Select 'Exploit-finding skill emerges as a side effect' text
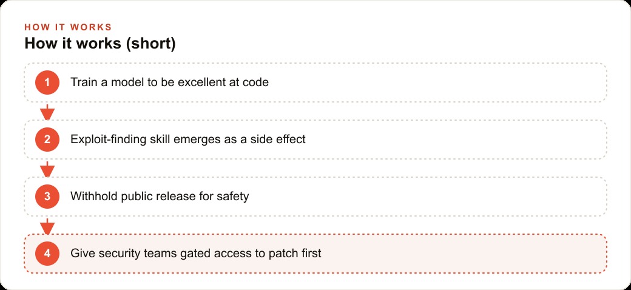This screenshot has height=290, width=631. coord(188,139)
